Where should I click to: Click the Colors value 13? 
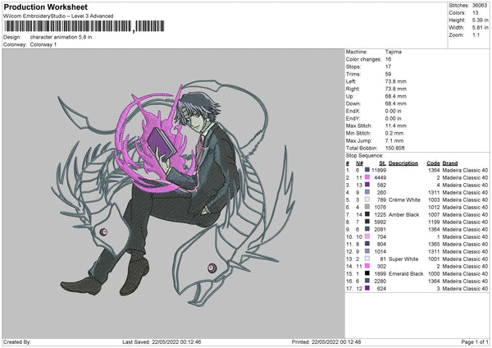(x=475, y=13)
